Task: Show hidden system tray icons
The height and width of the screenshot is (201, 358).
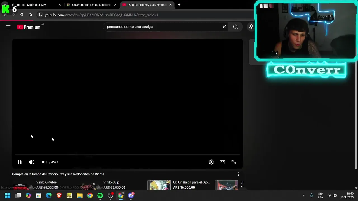Action: tap(304, 195)
